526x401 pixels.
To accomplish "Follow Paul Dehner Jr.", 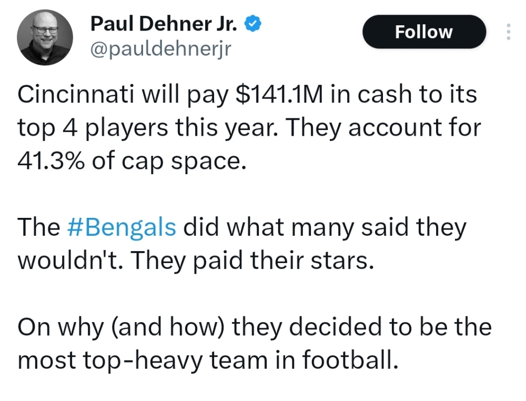I will click(424, 32).
